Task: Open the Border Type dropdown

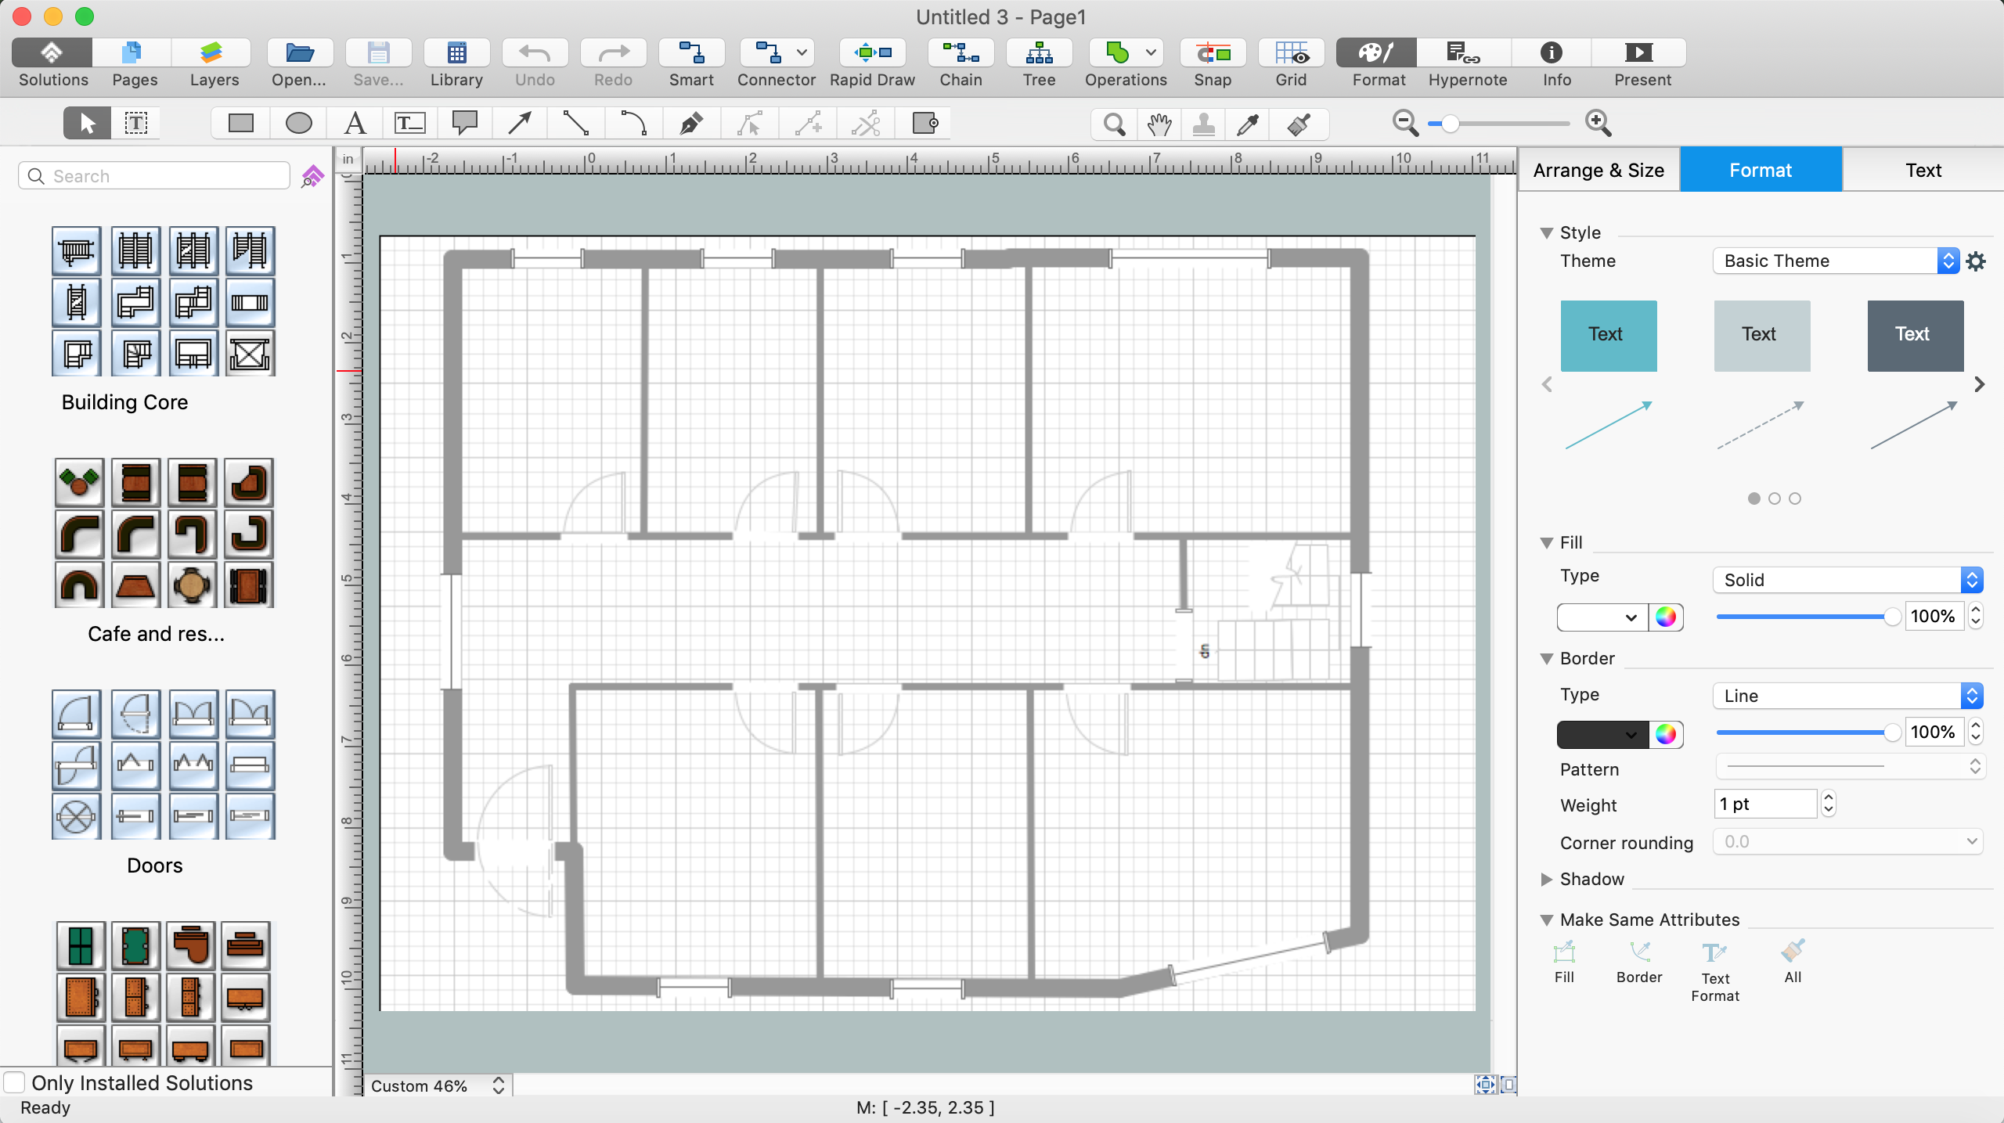Action: click(1844, 693)
